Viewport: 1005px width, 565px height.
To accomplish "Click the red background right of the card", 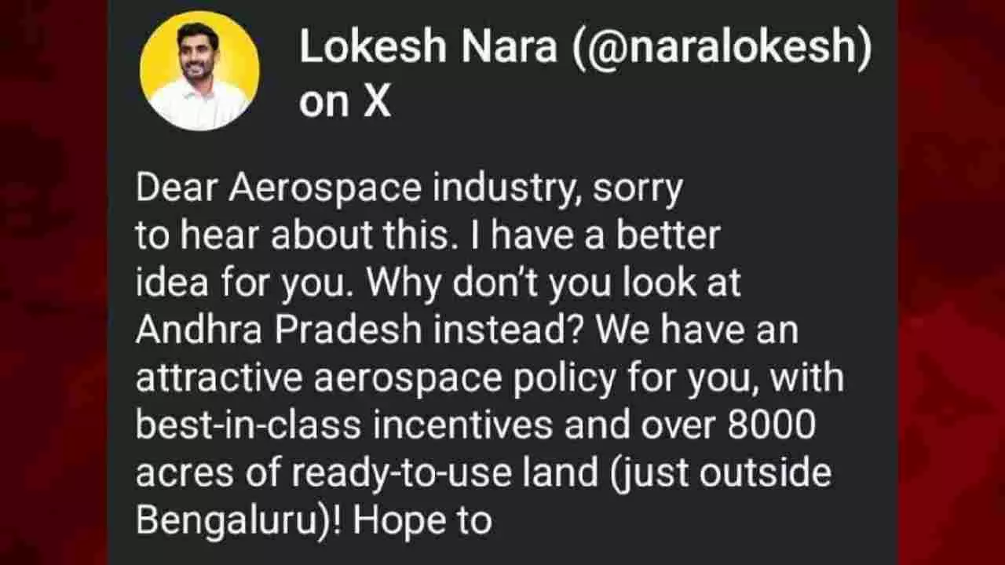I will 951,282.
